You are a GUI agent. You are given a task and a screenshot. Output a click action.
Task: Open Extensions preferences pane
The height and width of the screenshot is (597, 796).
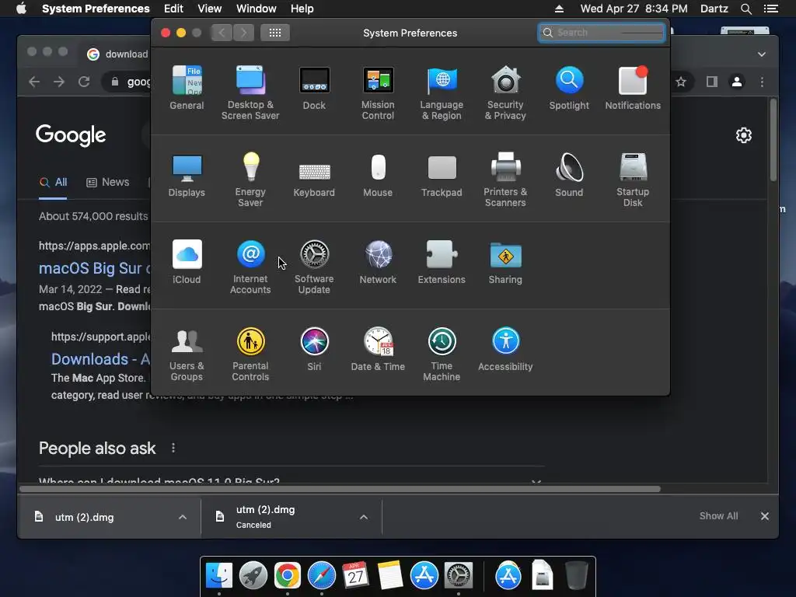coord(442,262)
